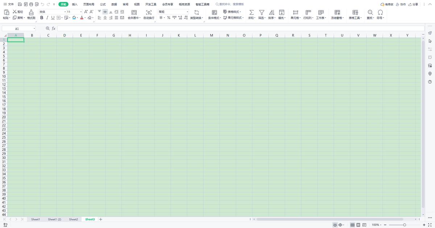Viewport: 435px width, 228px height.
Task: Click the formula bar input field
Action: click(241, 28)
